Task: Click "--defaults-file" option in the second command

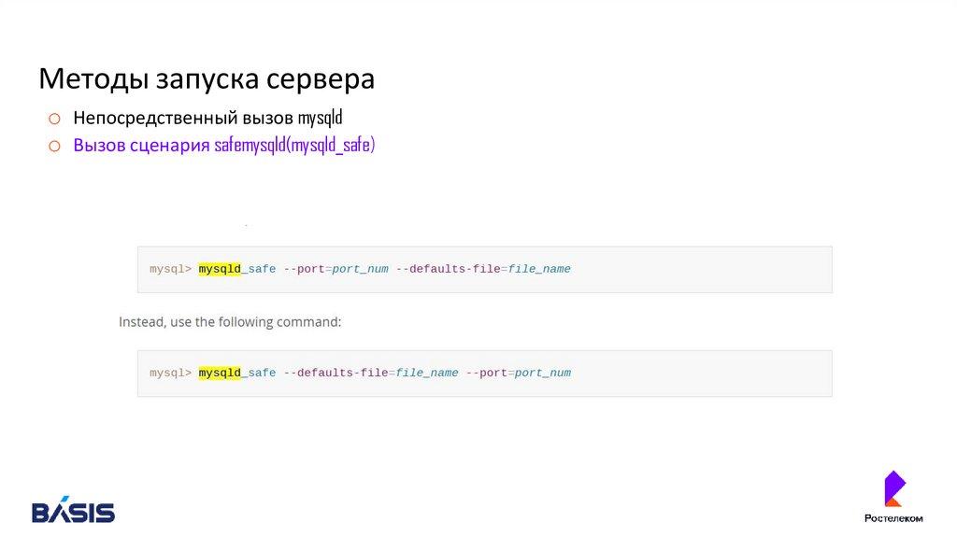Action: click(x=336, y=373)
